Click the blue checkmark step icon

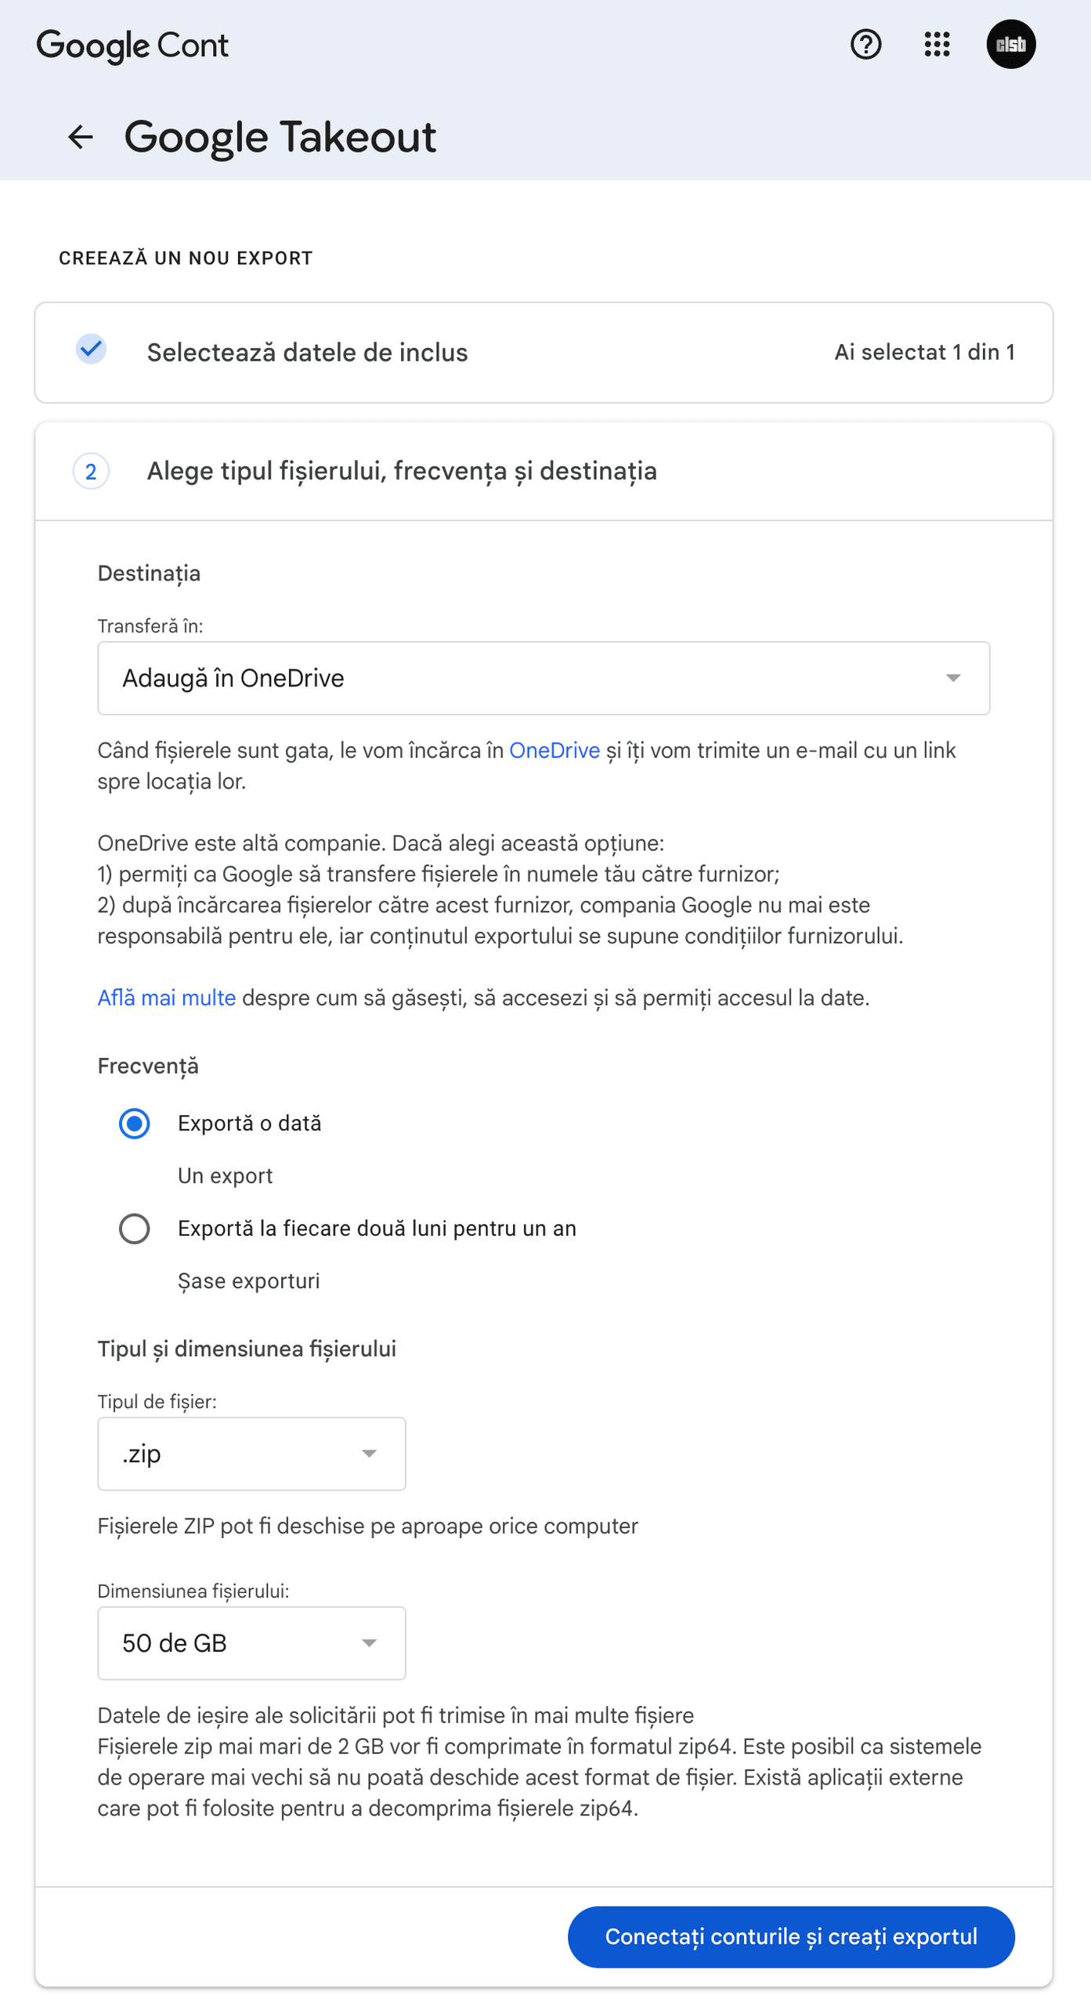(x=91, y=349)
